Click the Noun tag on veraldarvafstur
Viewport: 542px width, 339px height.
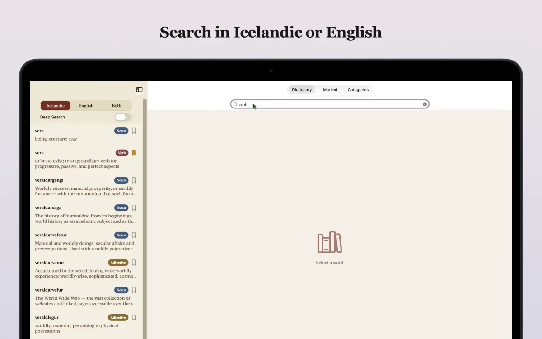pyautogui.click(x=121, y=235)
